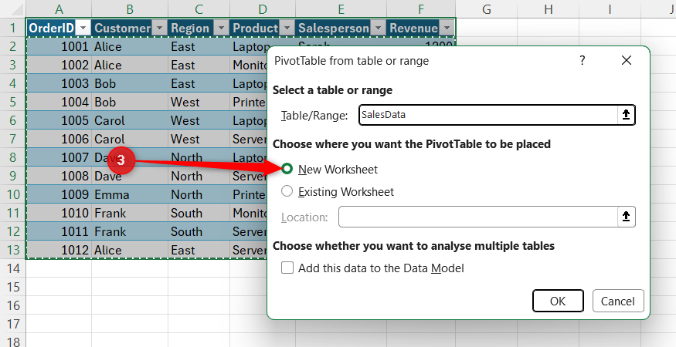This screenshot has width=676, height=347.
Task: Collapse dialog via Table/Range picker icon
Action: pos(626,115)
